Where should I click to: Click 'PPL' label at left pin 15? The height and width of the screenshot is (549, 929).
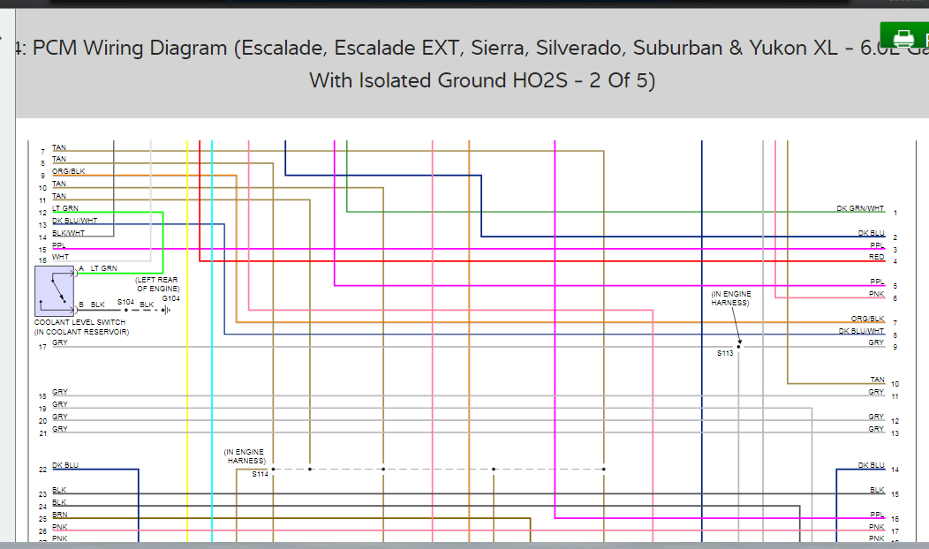[58, 245]
